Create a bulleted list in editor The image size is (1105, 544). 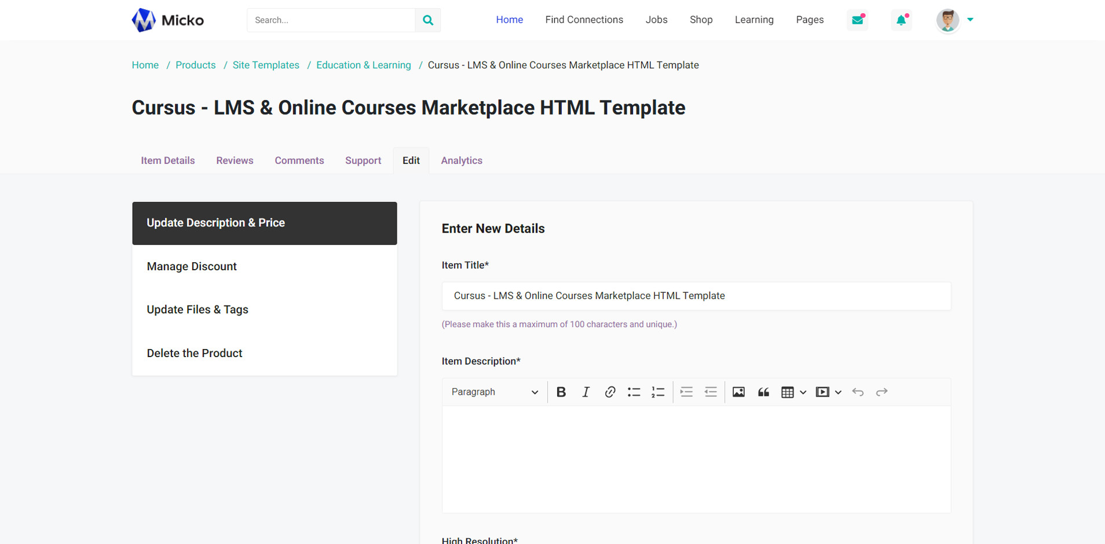tap(634, 392)
